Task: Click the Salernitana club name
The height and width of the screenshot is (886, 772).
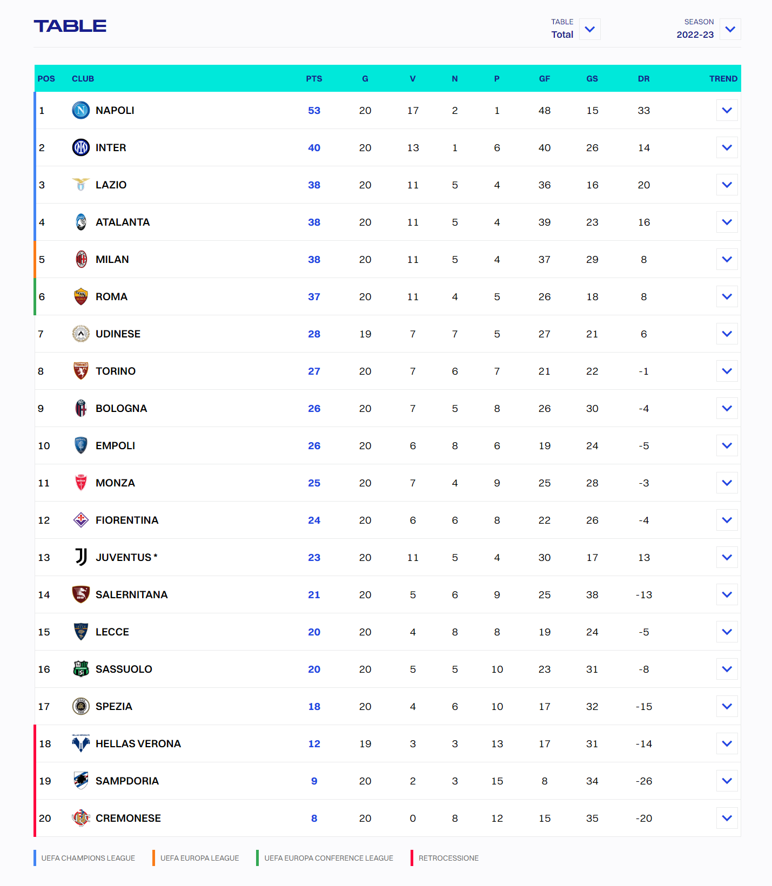Action: point(131,594)
